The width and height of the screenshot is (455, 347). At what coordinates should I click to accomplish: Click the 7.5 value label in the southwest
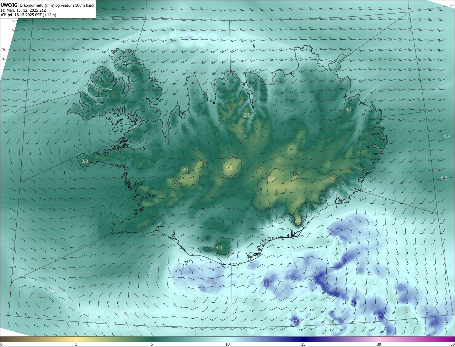click(x=37, y=299)
